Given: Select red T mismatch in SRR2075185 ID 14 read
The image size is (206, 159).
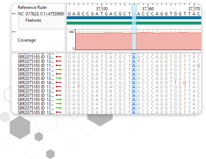Looking at the screenshot, I should (x=175, y=83).
